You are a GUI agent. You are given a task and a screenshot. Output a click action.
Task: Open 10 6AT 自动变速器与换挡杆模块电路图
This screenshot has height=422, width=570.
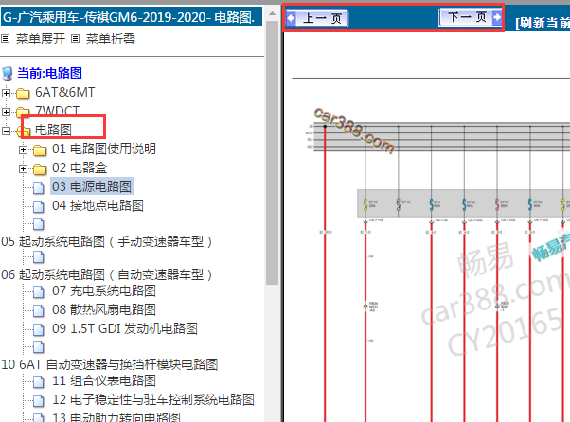pyautogui.click(x=110, y=364)
